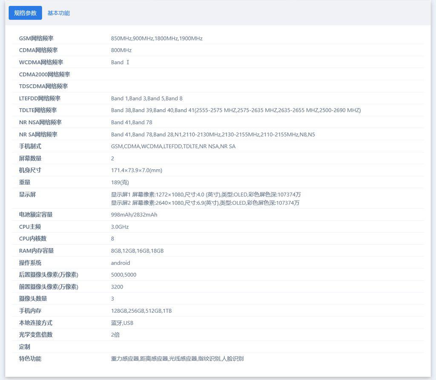Click the 手机制式 row label
The width and height of the screenshot is (436, 380).
[30, 146]
